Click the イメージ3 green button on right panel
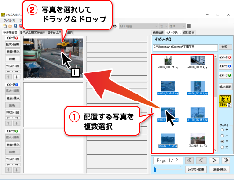The height and width of the screenshot is (180, 234). 225,75
